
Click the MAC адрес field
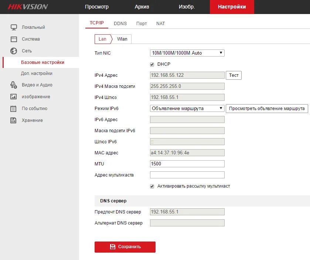[x=187, y=153]
